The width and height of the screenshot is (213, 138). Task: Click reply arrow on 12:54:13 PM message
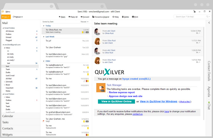[197, 33]
